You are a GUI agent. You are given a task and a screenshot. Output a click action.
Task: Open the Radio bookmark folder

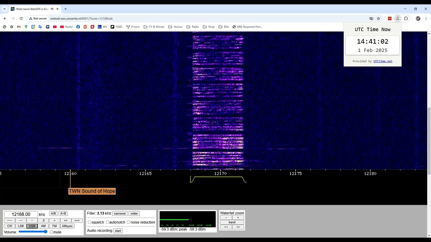tap(192, 27)
